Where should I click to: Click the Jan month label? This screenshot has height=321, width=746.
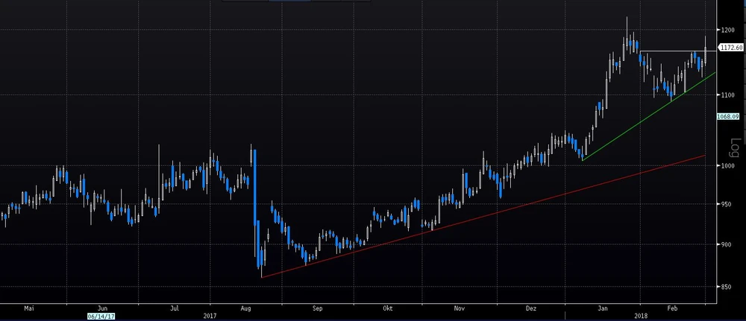(x=602, y=308)
